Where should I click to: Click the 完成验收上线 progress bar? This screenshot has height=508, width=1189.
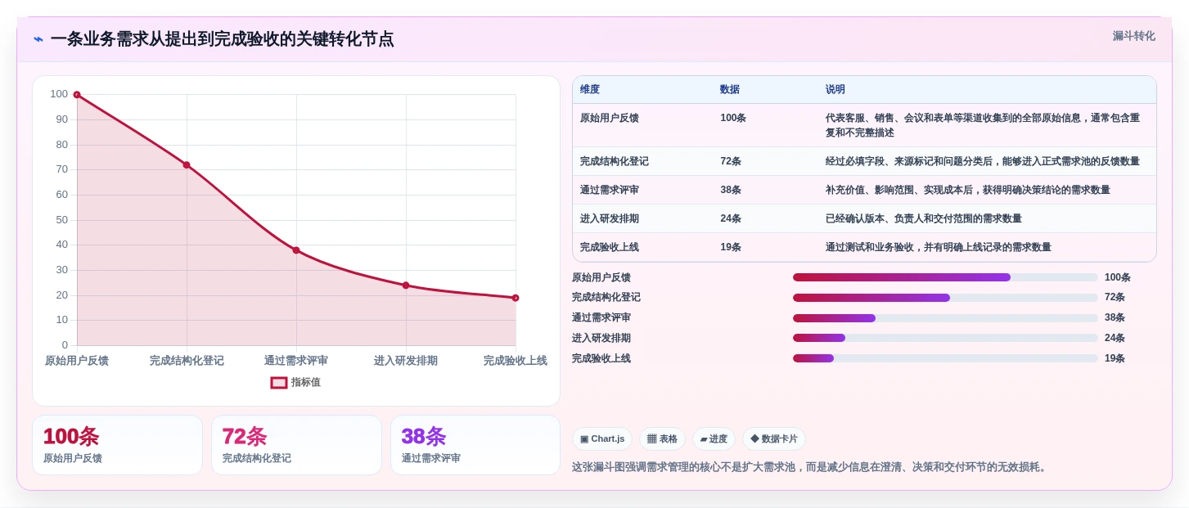[945, 358]
